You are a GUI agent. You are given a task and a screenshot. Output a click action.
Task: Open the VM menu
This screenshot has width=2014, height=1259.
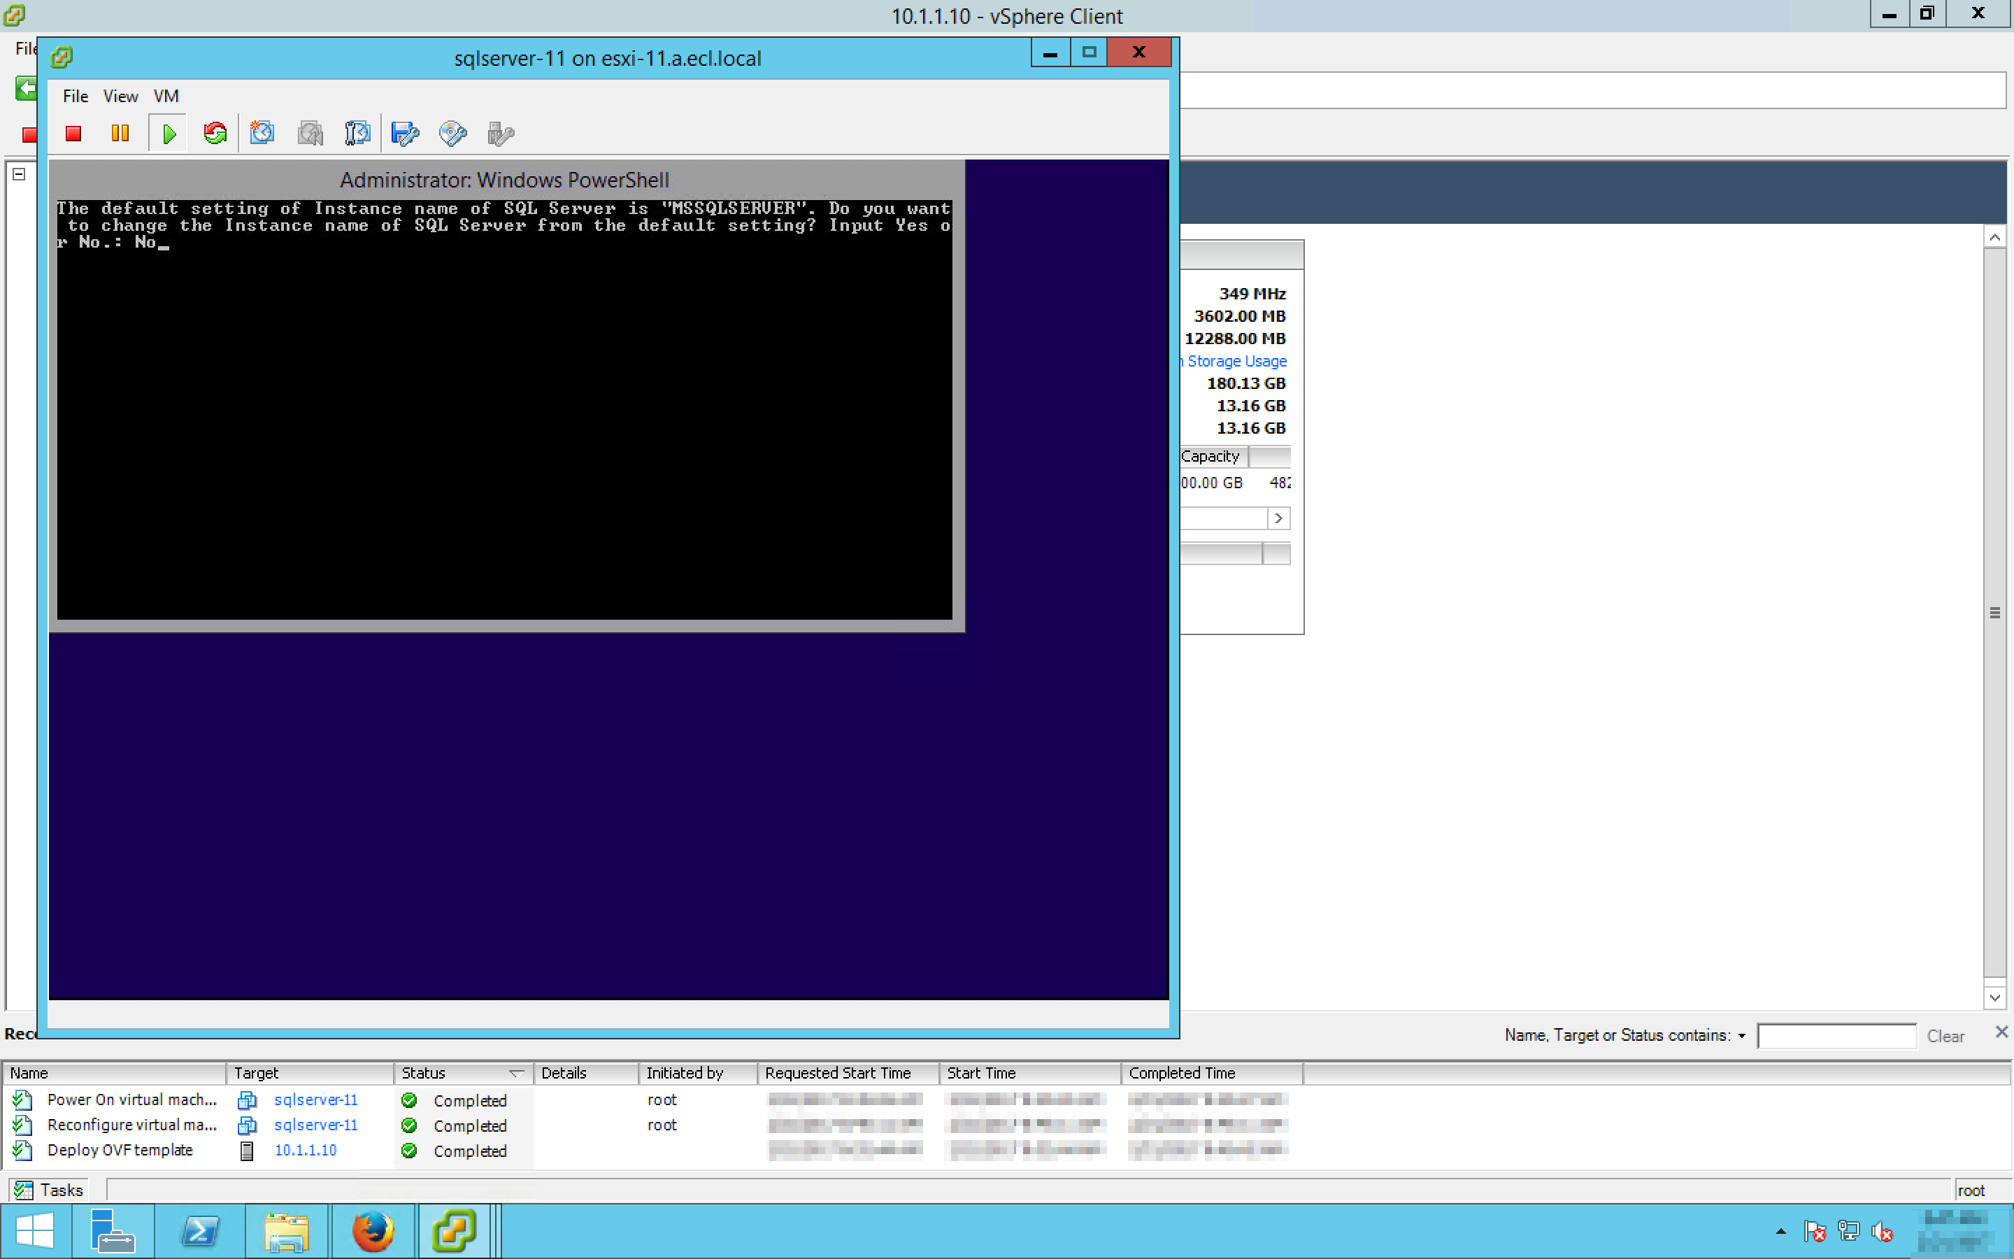click(166, 97)
